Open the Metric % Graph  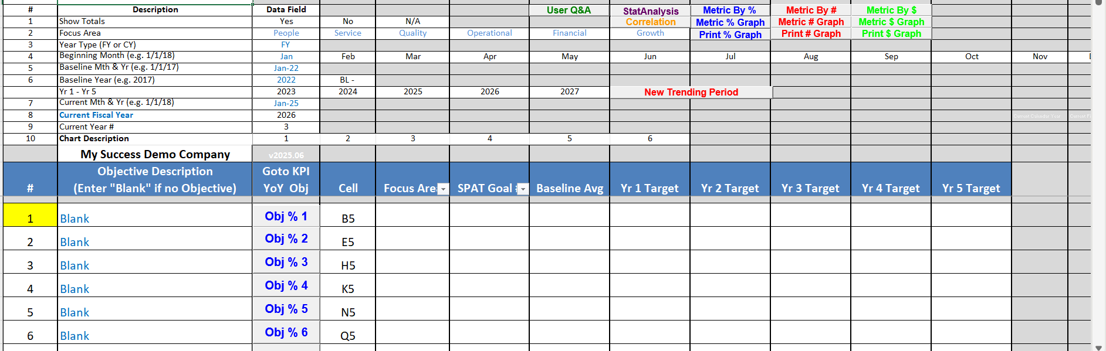point(730,22)
